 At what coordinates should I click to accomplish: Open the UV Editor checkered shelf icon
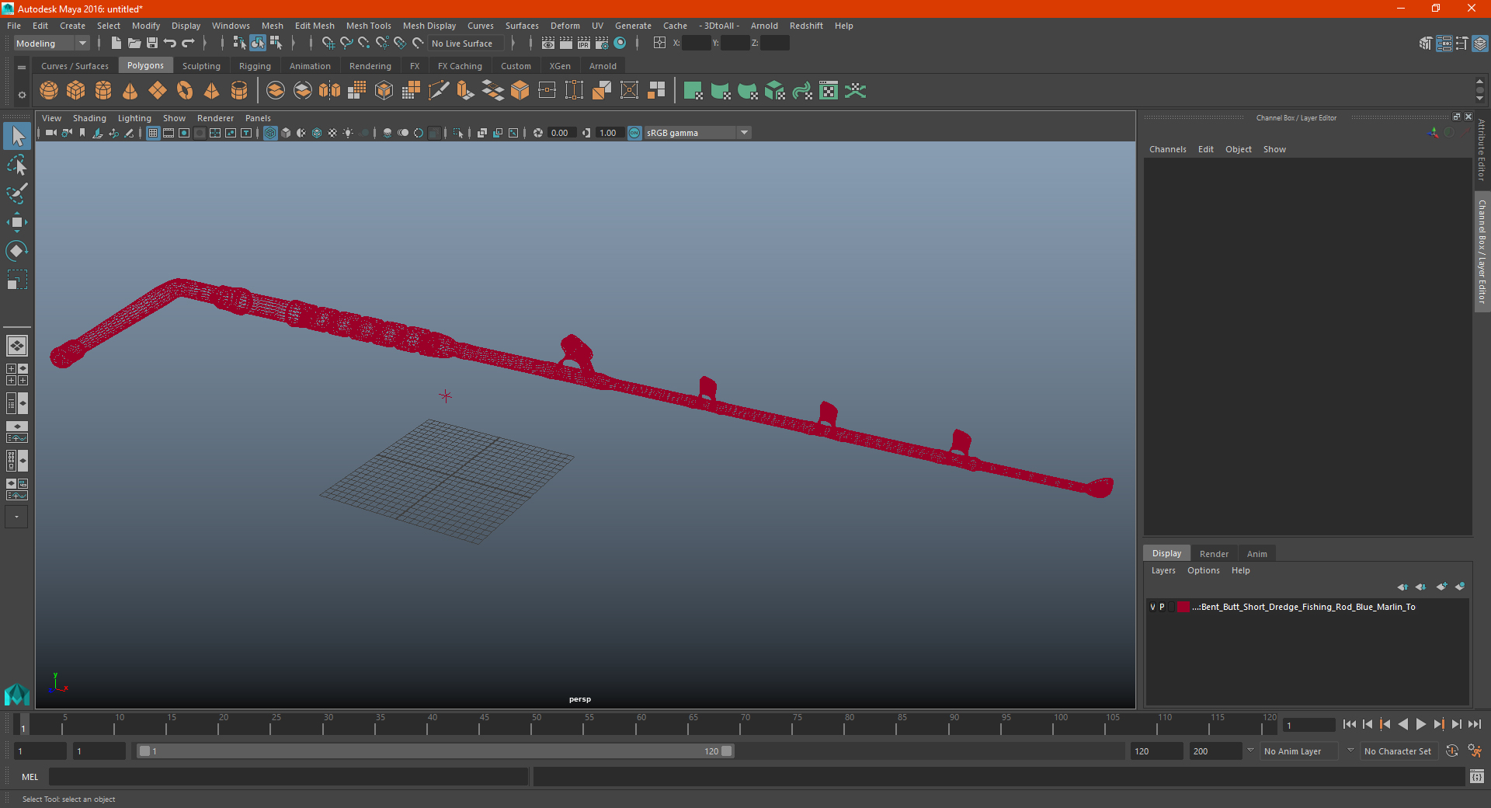[x=829, y=91]
